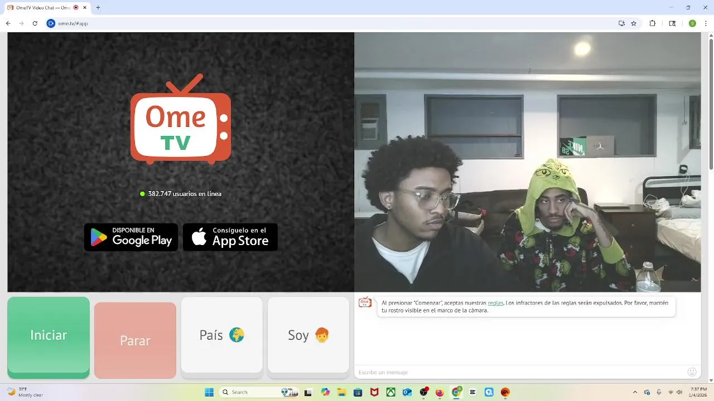The image size is (714, 401).
Task: Click the OneDrive cloud tray icon
Action: tap(647, 392)
